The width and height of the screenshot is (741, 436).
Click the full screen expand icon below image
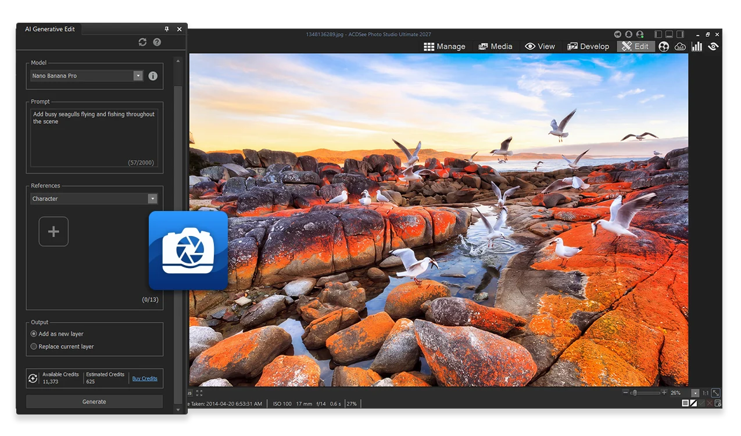point(199,393)
